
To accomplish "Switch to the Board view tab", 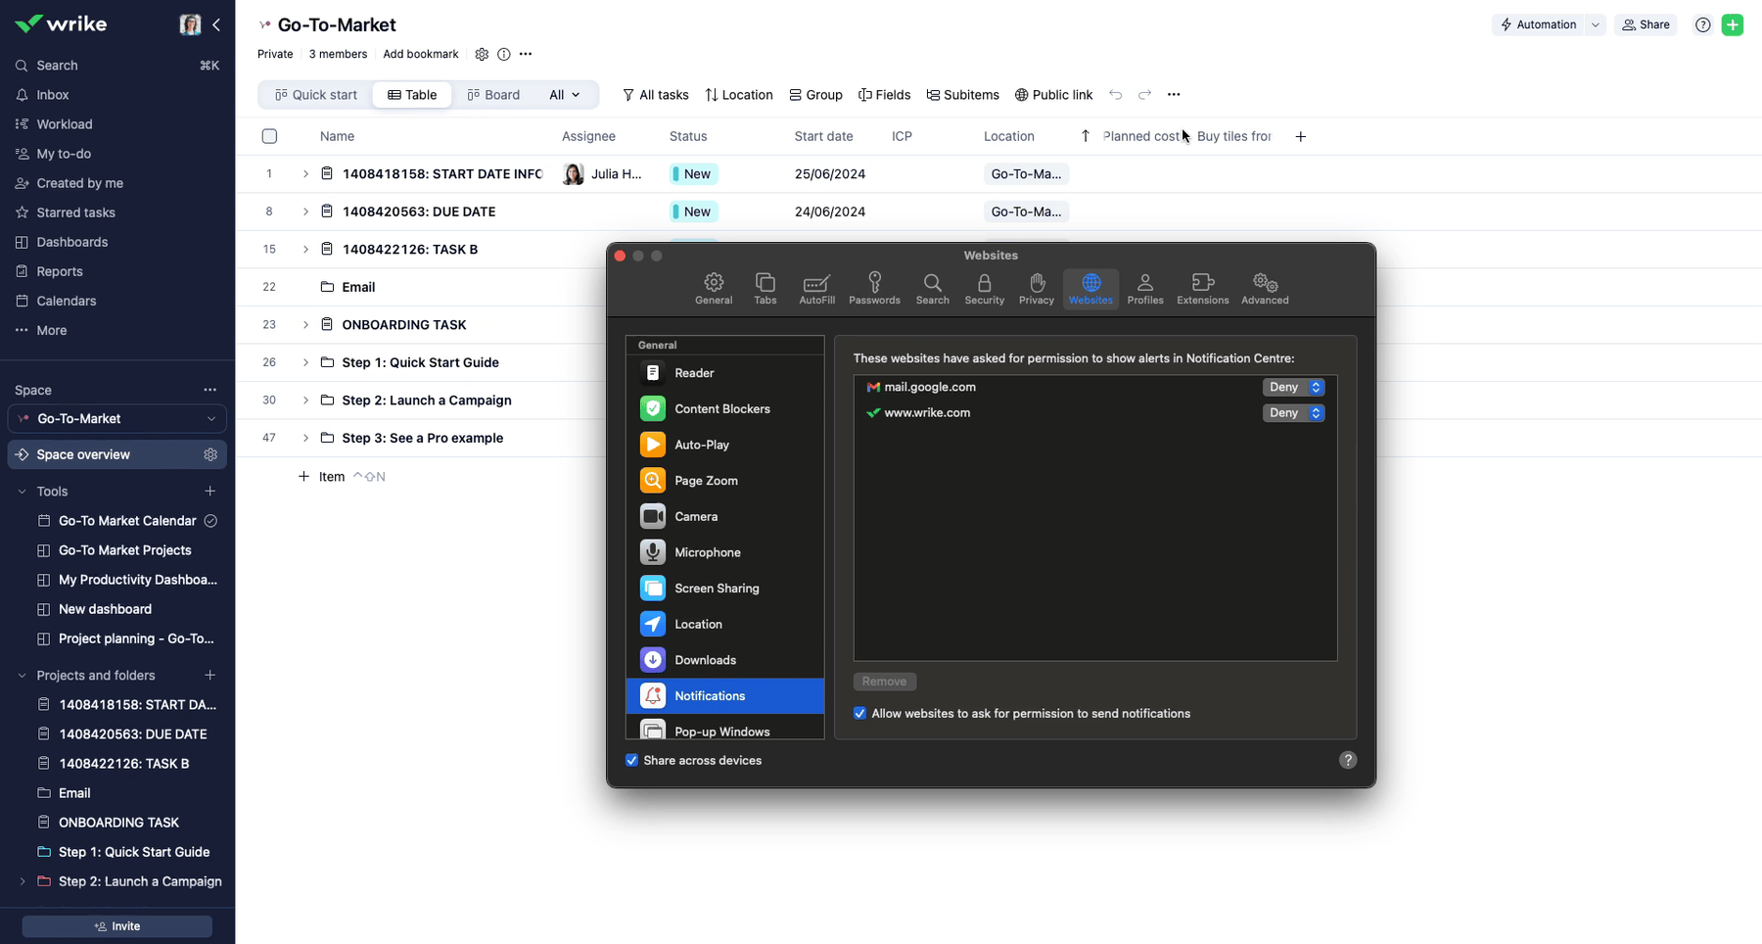I will click(x=493, y=95).
